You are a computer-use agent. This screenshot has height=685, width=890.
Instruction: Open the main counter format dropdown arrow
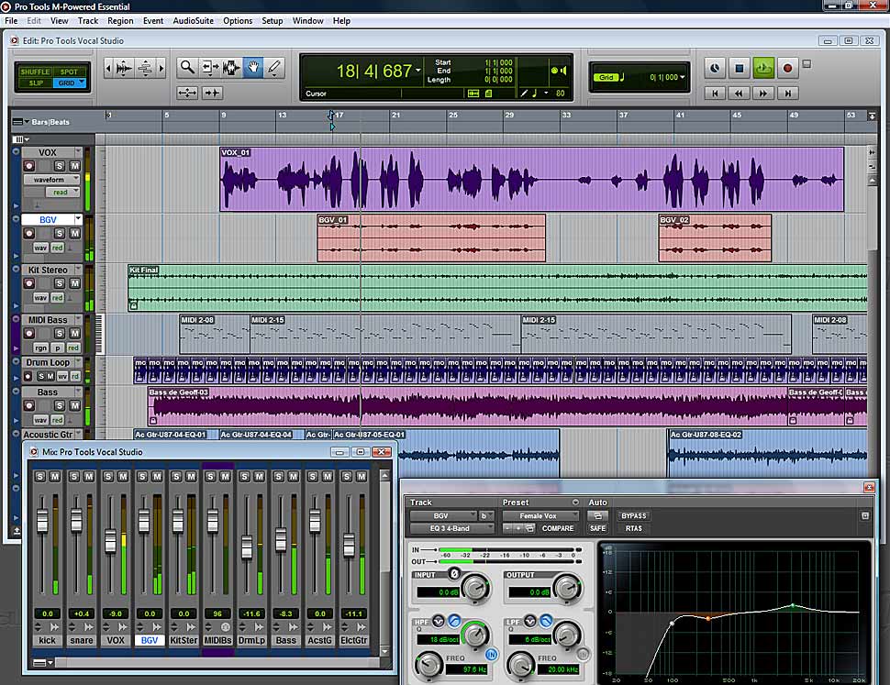(x=418, y=71)
